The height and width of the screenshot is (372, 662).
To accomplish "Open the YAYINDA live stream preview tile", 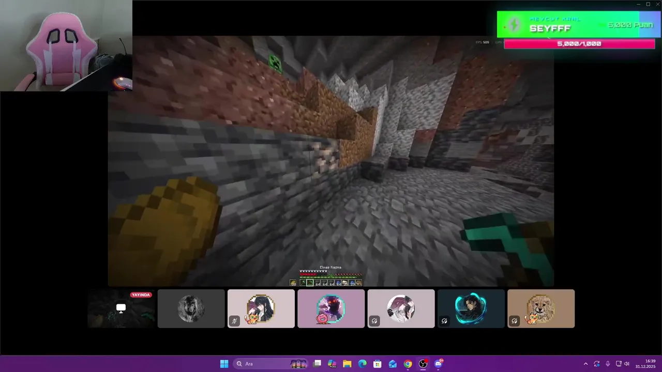I will pos(121,308).
